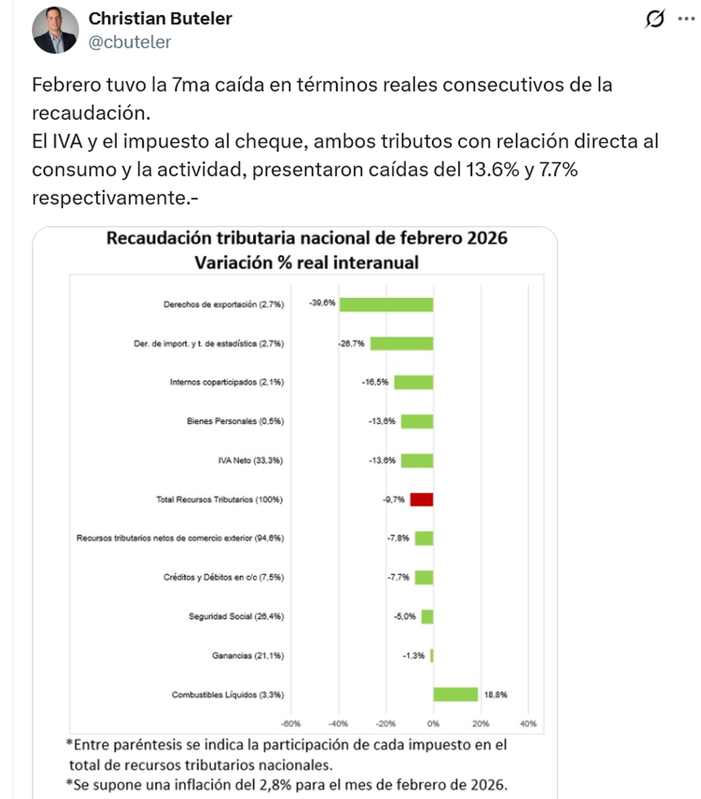Image resolution: width=701 pixels, height=799 pixels.
Task: Open the Christian Buteler display name link
Action: tap(160, 19)
